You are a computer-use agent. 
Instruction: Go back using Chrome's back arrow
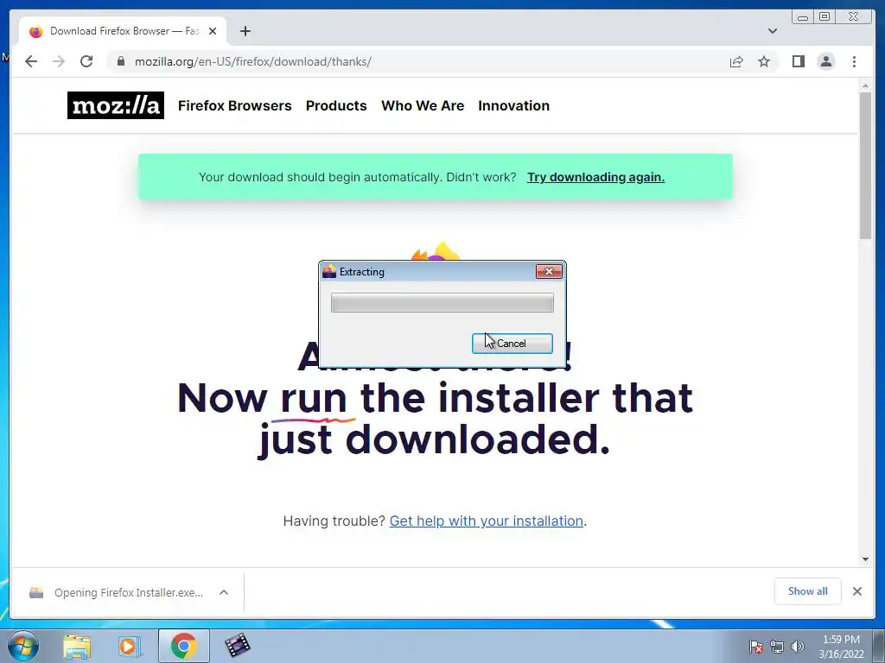pos(31,61)
